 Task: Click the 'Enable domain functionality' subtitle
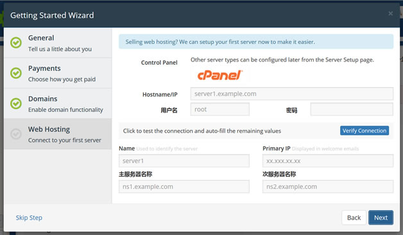pos(65,109)
